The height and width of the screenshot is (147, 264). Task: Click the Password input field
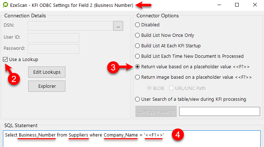point(53,48)
